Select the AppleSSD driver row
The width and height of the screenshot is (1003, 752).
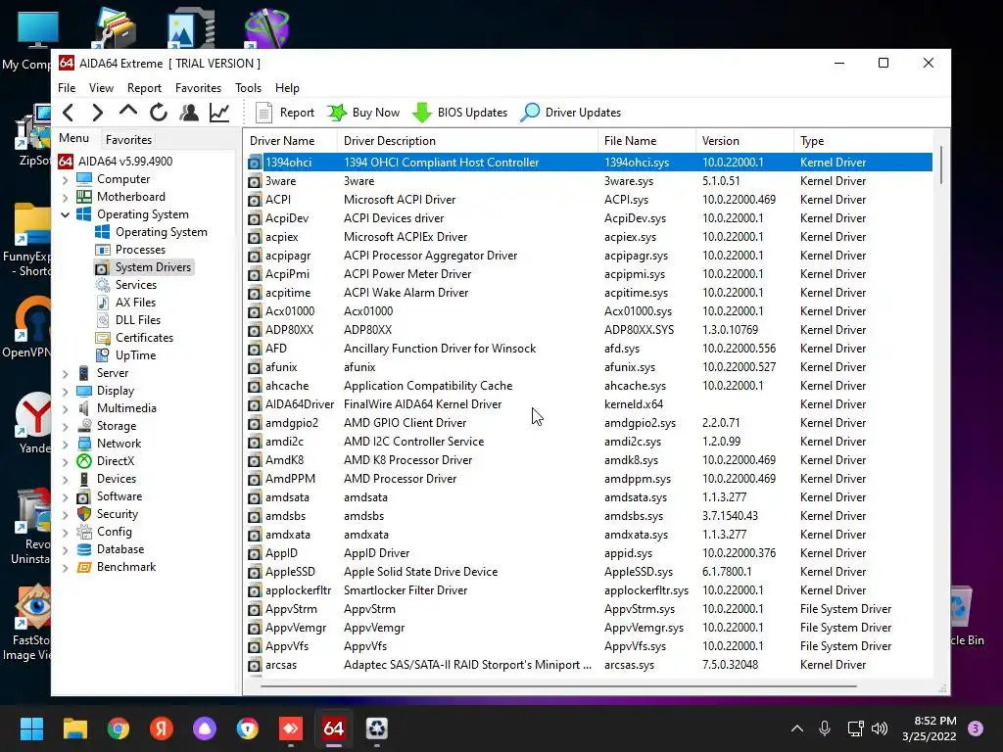pyautogui.click(x=589, y=572)
